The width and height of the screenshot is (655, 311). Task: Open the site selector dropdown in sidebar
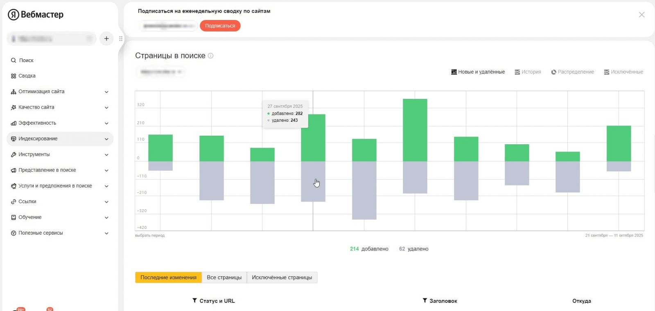coord(51,39)
